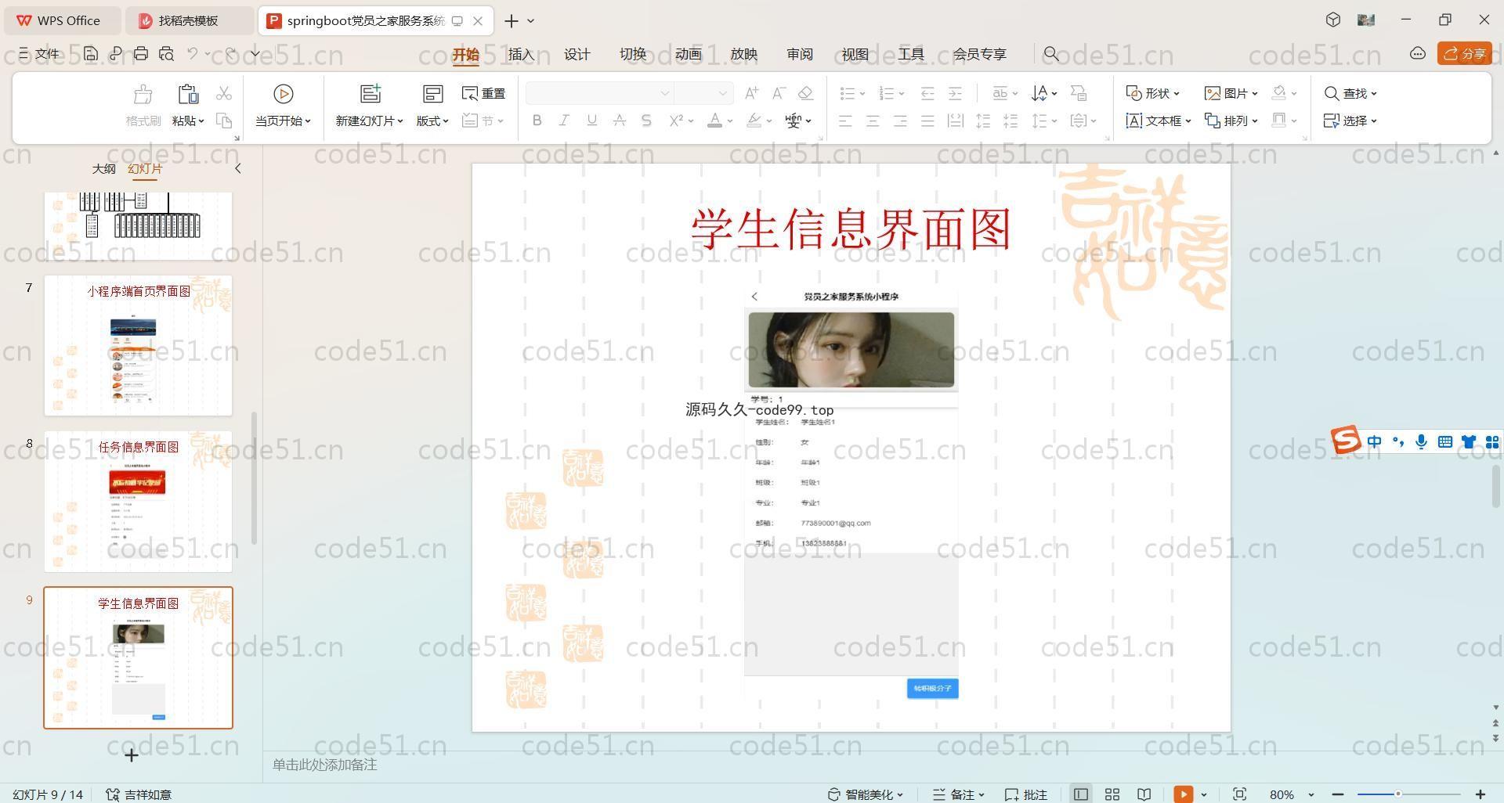Decrease font size icon
Image resolution: width=1504 pixels, height=803 pixels.
coord(779,93)
